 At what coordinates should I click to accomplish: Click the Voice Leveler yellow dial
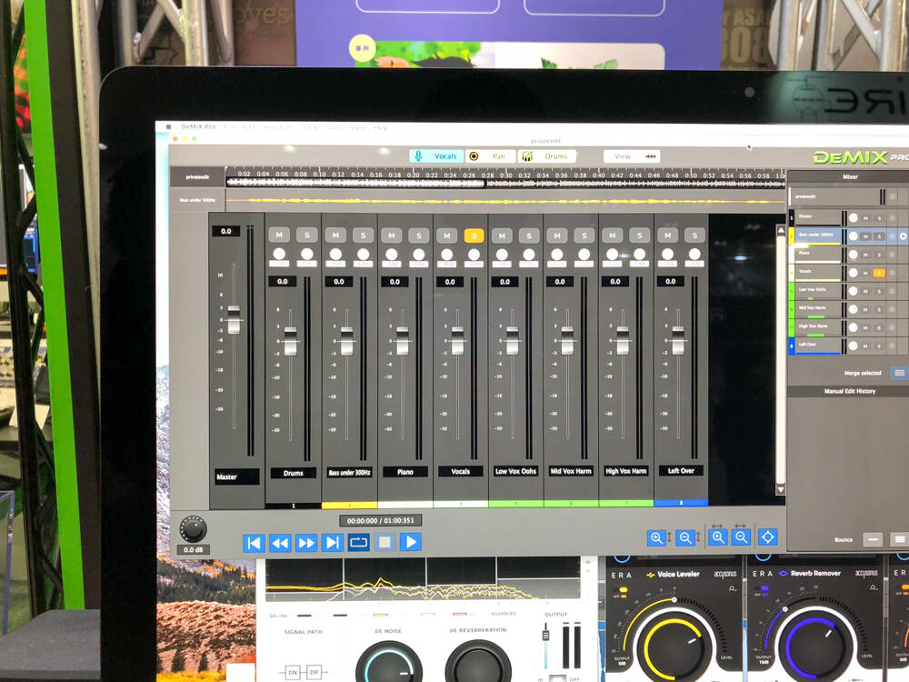click(x=673, y=644)
